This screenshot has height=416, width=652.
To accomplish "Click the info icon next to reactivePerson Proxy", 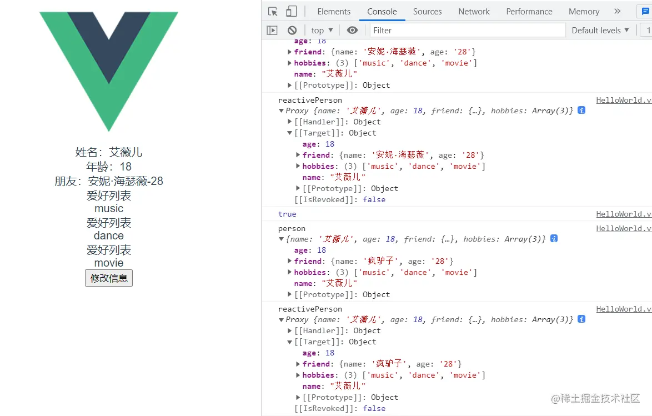I will [x=581, y=111].
